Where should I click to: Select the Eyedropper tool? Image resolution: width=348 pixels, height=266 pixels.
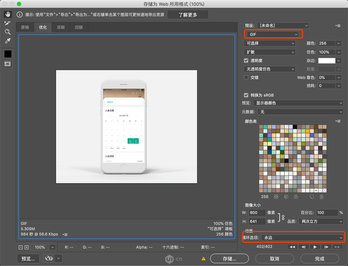8,41
